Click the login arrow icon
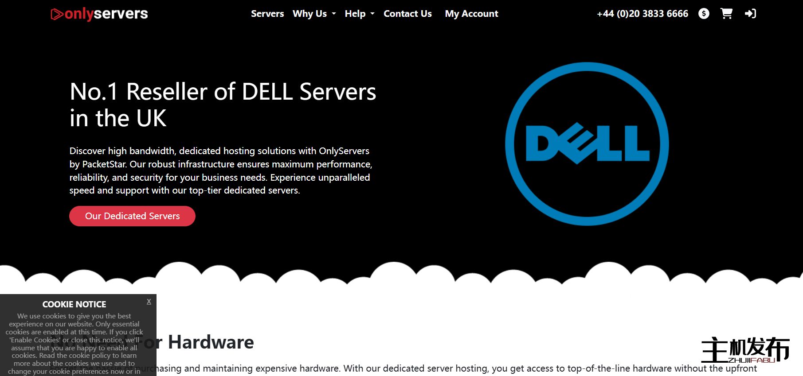This screenshot has height=376, width=803. (x=750, y=14)
